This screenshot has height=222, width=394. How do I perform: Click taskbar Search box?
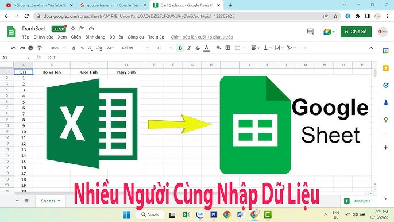tap(150, 215)
